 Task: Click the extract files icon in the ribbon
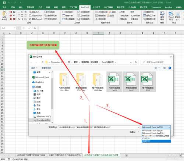[145, 12]
